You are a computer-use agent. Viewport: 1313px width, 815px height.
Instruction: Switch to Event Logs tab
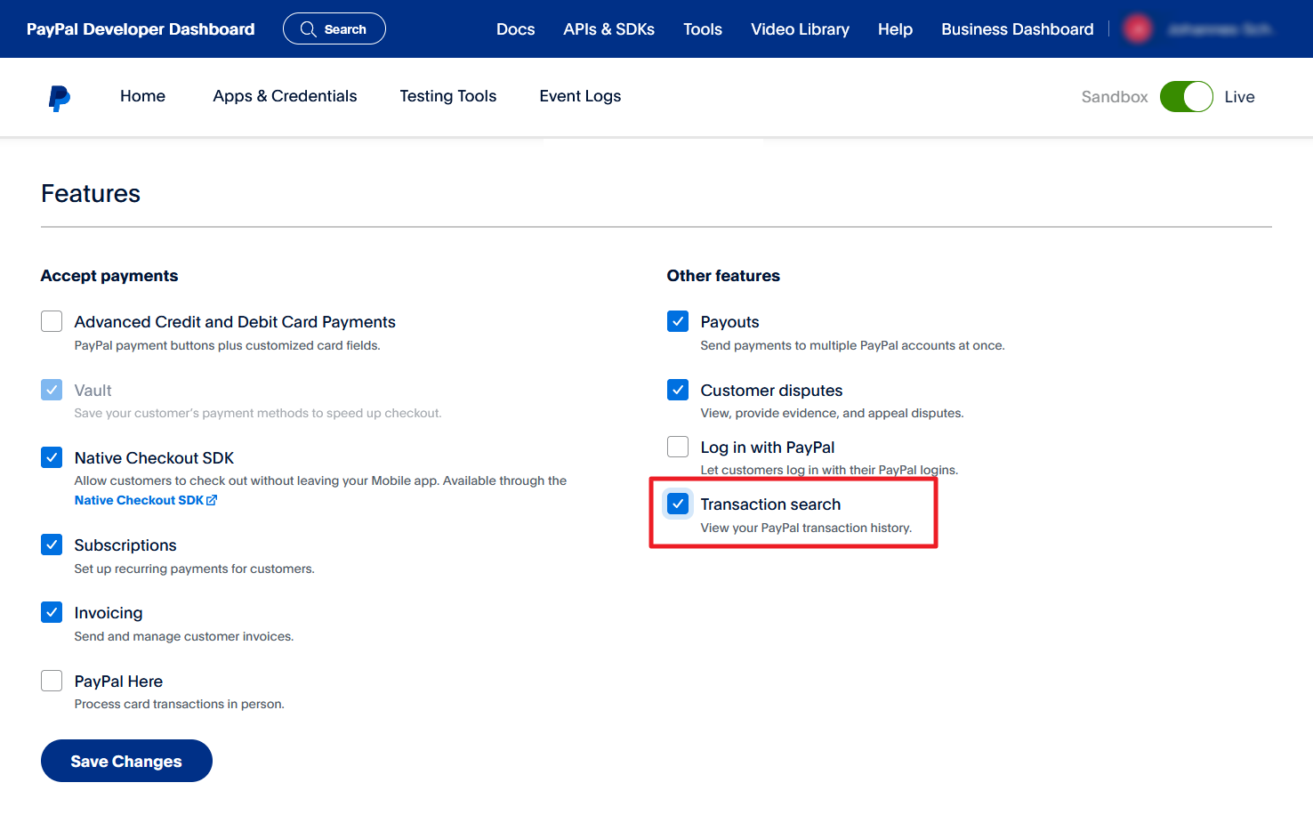580,96
